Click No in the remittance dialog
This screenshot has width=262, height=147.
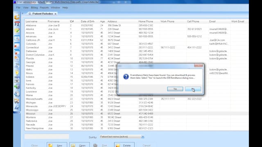pos(193,89)
